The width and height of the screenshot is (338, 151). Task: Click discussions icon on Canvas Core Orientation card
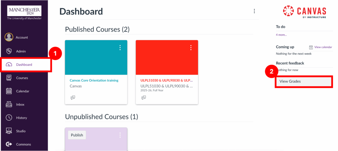coord(73,98)
